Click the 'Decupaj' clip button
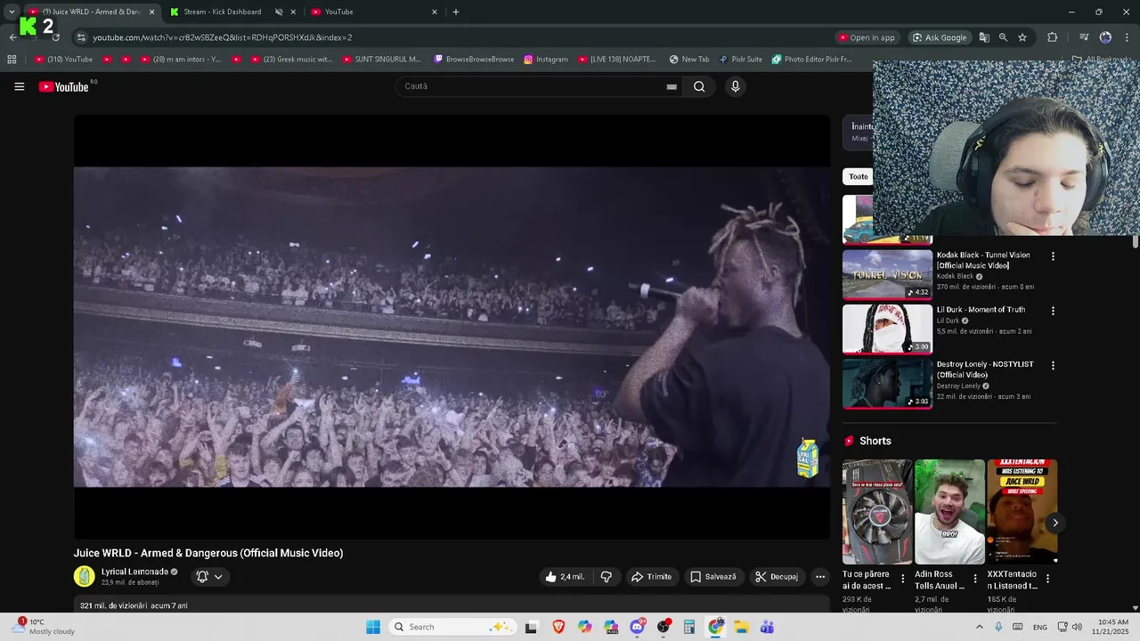Image resolution: width=1140 pixels, height=641 pixels. [x=777, y=577]
